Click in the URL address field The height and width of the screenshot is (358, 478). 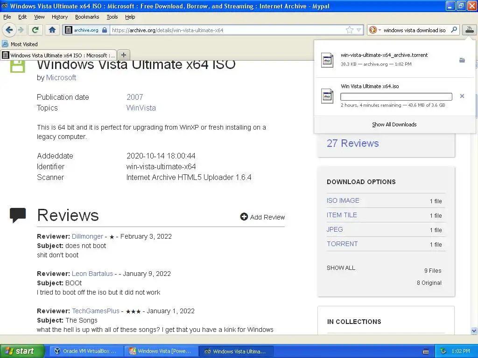[x=227, y=30]
